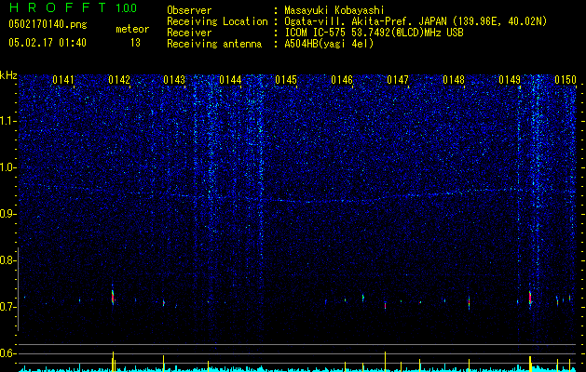This screenshot has height=372, width=586.
Task: Click observer name Masayuki Kobayashi
Action: [335, 10]
